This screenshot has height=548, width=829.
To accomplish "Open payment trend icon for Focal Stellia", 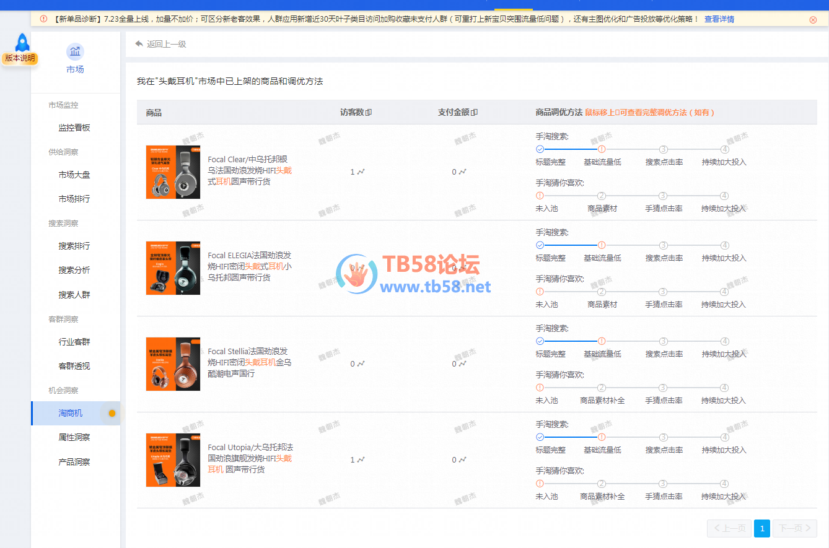I will [x=462, y=364].
